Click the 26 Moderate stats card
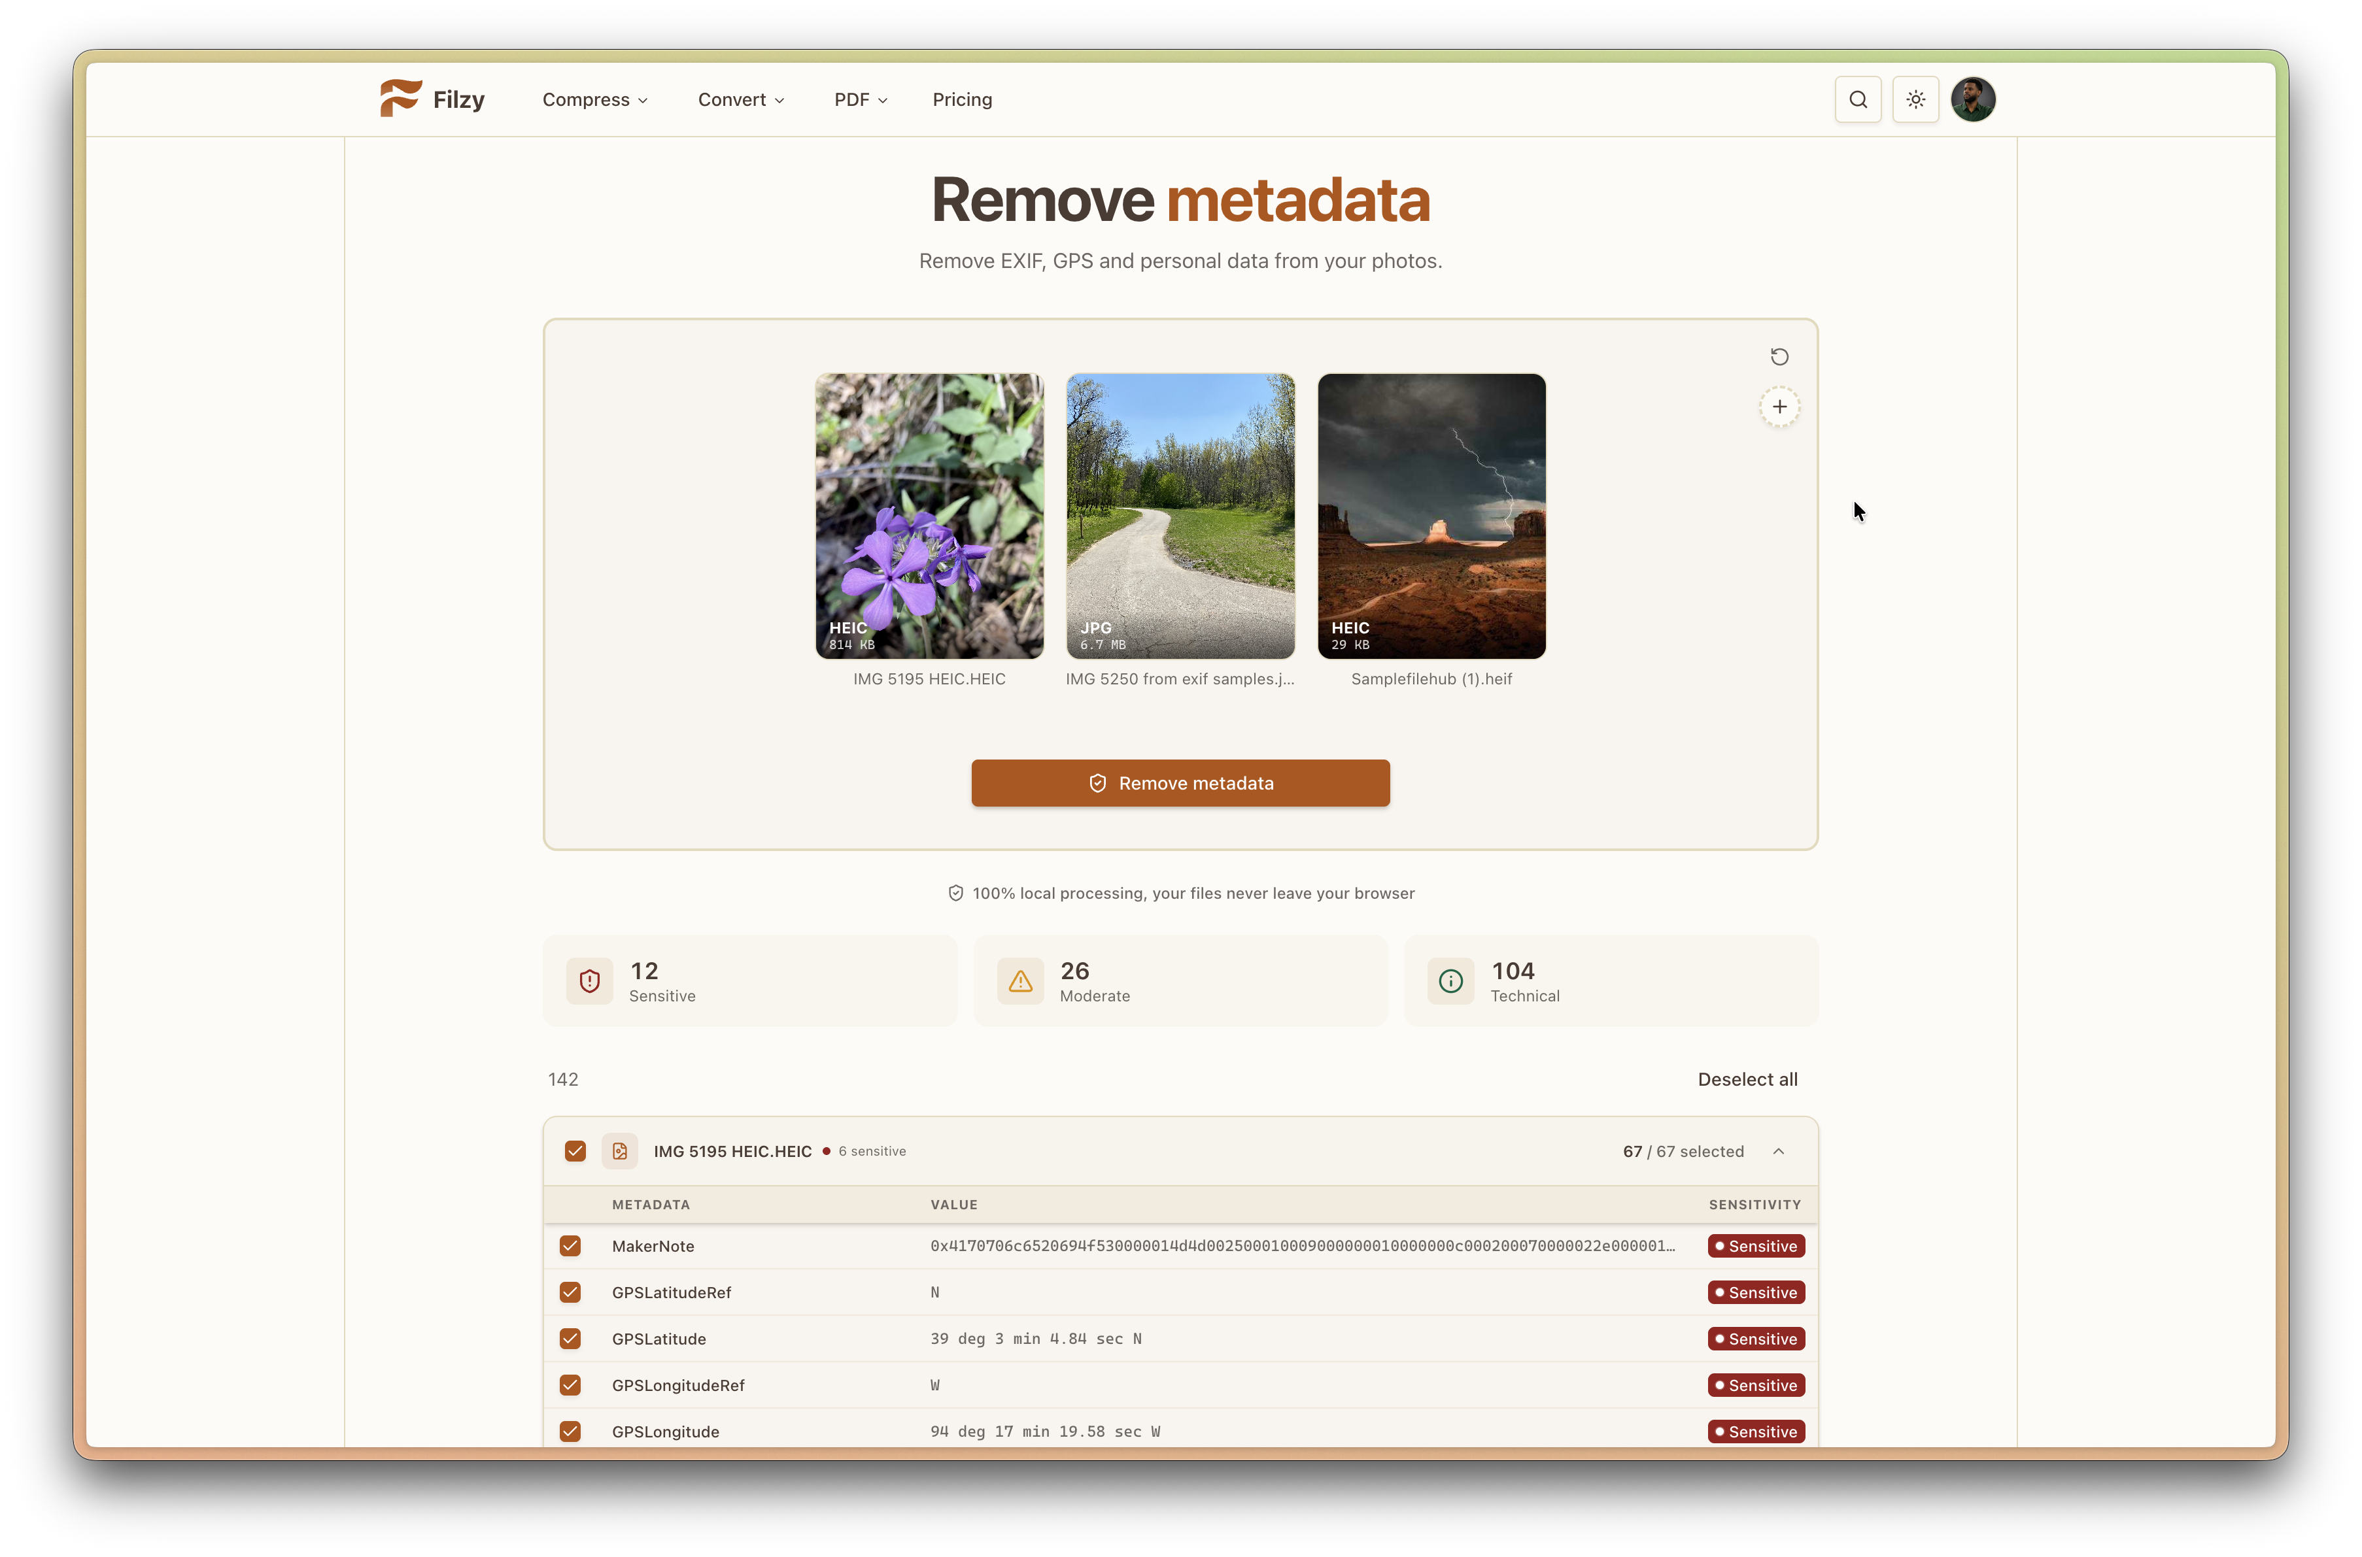 pos(1180,980)
